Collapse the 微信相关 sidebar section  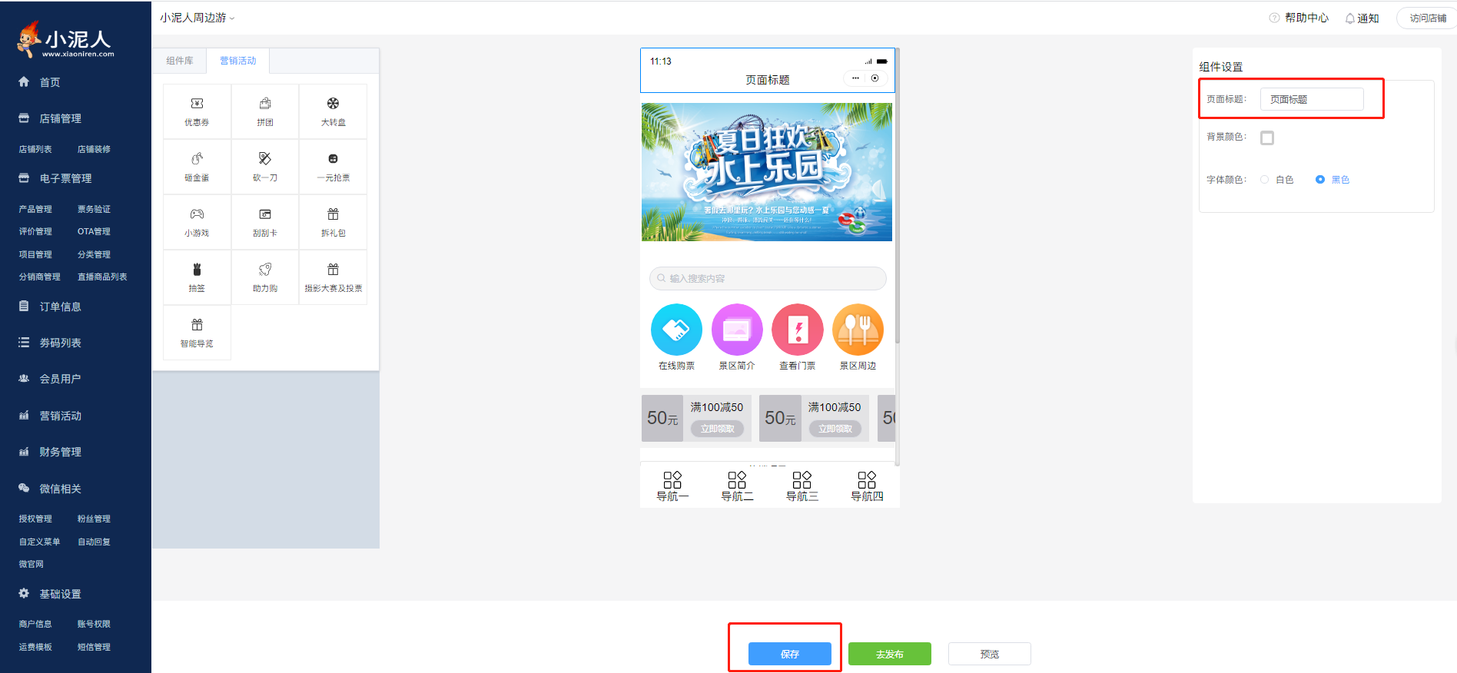(60, 489)
